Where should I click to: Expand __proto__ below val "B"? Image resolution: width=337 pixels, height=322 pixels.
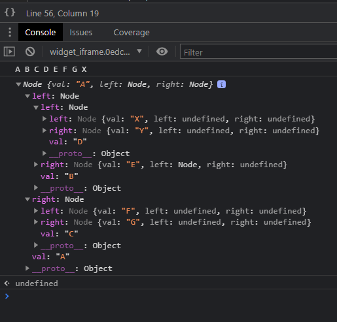36,187
